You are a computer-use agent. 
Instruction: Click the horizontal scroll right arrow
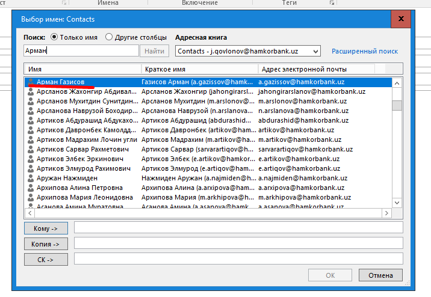pyautogui.click(x=386, y=213)
